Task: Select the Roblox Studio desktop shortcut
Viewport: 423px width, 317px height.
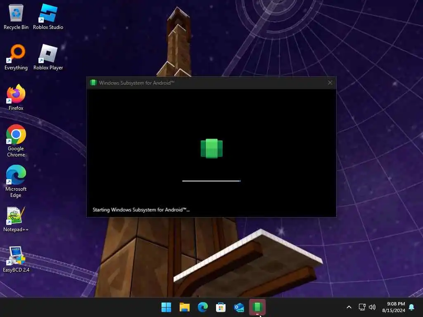Action: [48, 17]
